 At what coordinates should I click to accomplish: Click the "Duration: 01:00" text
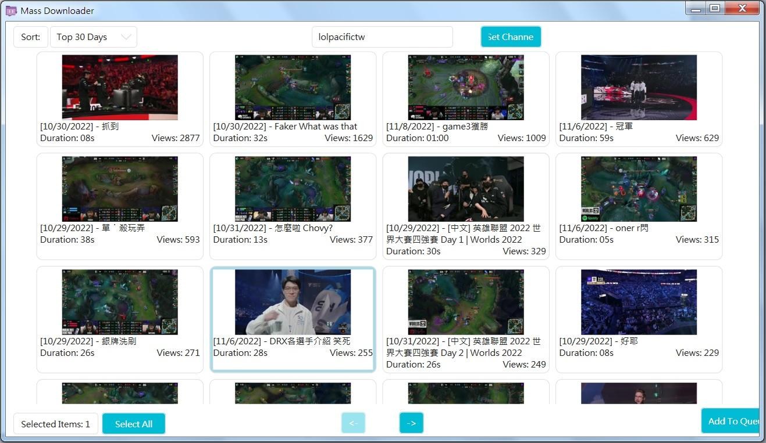[x=418, y=138]
